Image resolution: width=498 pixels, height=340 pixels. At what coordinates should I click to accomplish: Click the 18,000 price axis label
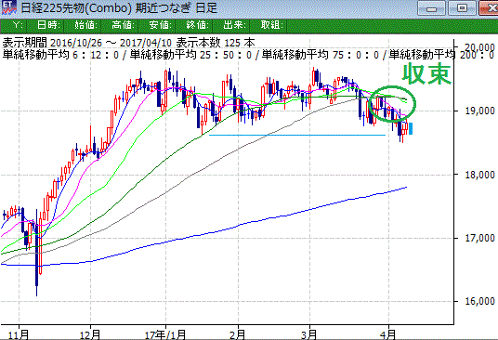coord(479,175)
